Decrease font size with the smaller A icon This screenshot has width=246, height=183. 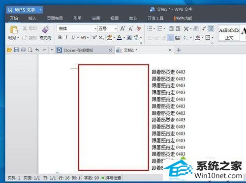131,29
